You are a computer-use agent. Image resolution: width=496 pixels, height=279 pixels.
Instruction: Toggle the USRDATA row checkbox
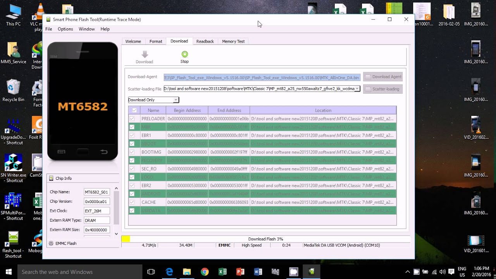132,210
